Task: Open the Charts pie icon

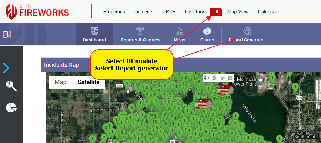Action: pyautogui.click(x=207, y=31)
